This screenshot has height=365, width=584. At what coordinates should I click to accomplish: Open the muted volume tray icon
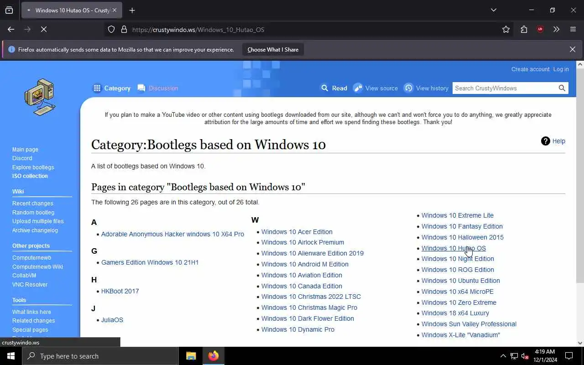525,356
